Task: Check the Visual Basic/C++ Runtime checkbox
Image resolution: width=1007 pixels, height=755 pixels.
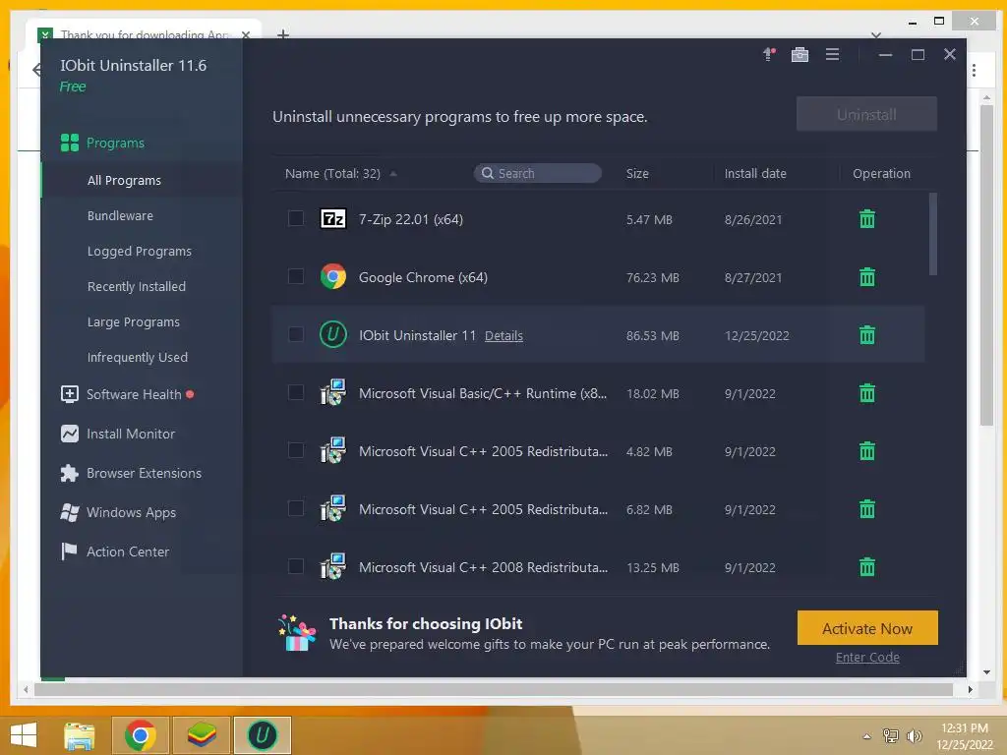Action: [295, 392]
